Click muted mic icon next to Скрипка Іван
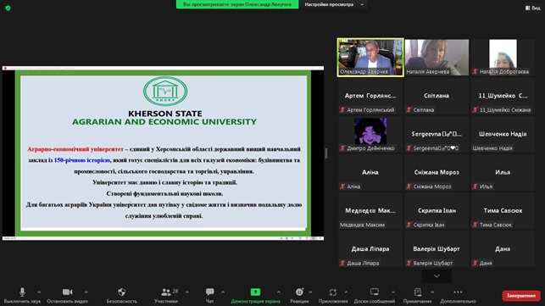Viewport: 545px width, 306px height. point(409,225)
